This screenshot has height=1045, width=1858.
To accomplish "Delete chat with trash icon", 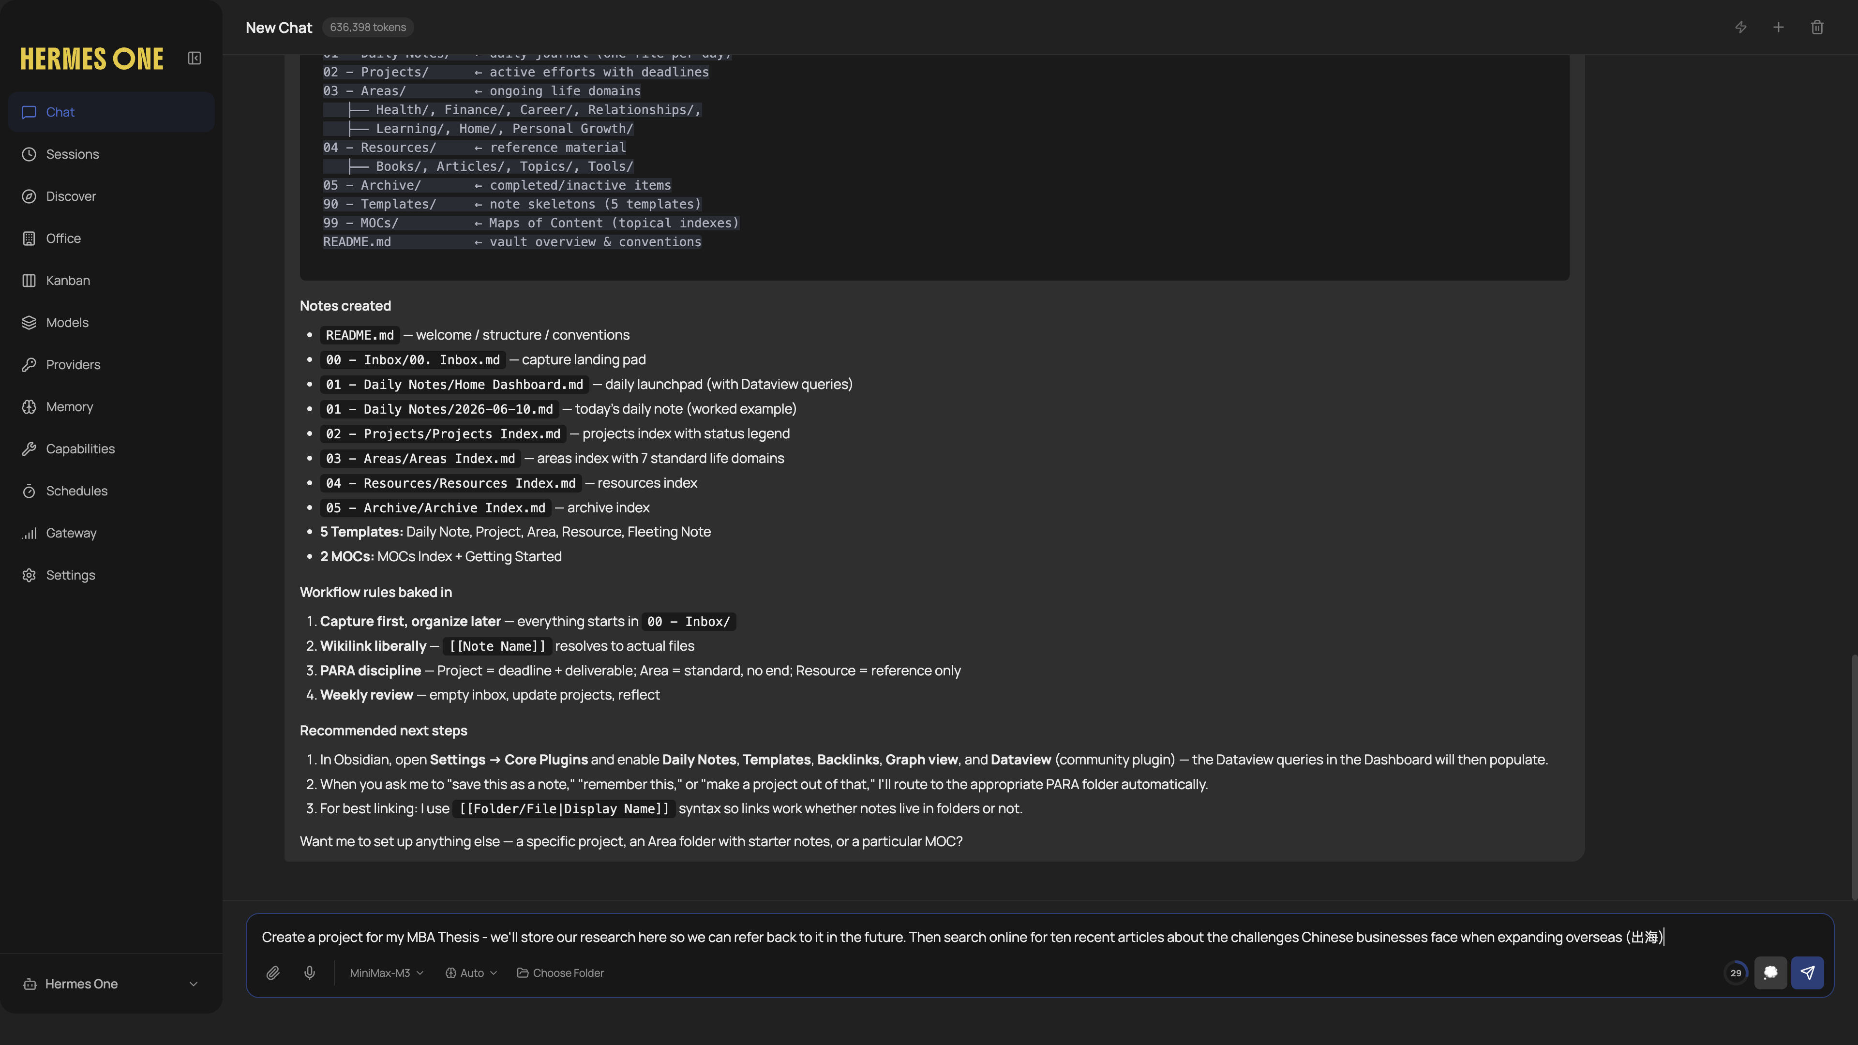I will (x=1817, y=28).
